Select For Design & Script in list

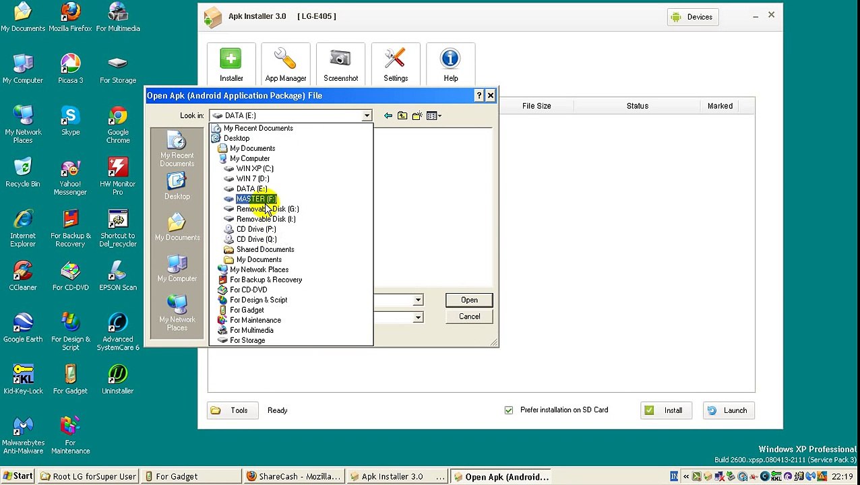[258, 300]
